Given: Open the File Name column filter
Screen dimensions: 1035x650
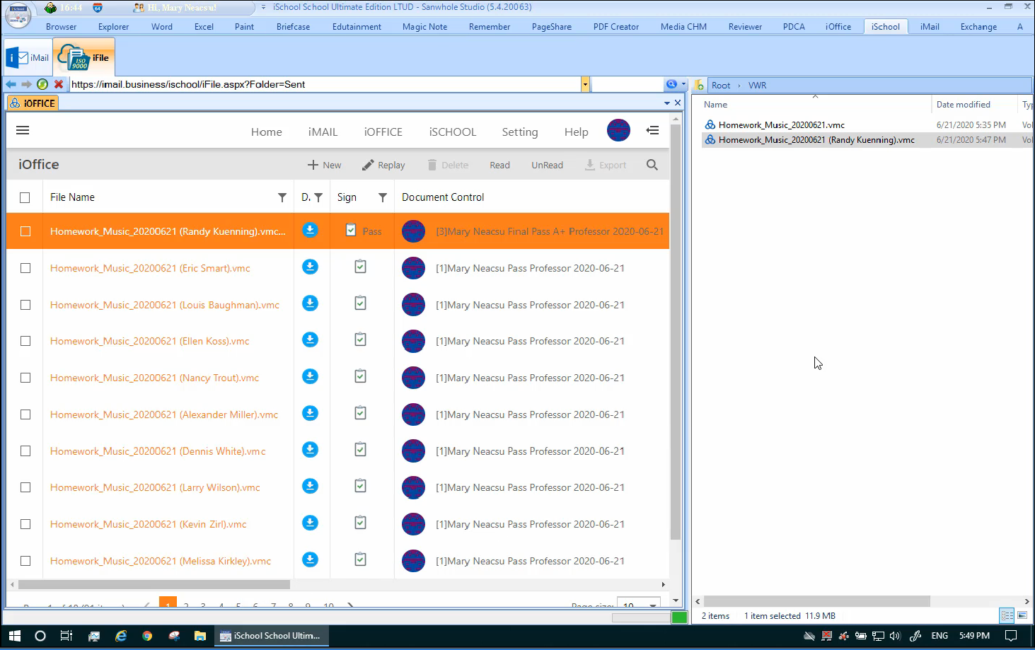Looking at the screenshot, I should point(282,198).
